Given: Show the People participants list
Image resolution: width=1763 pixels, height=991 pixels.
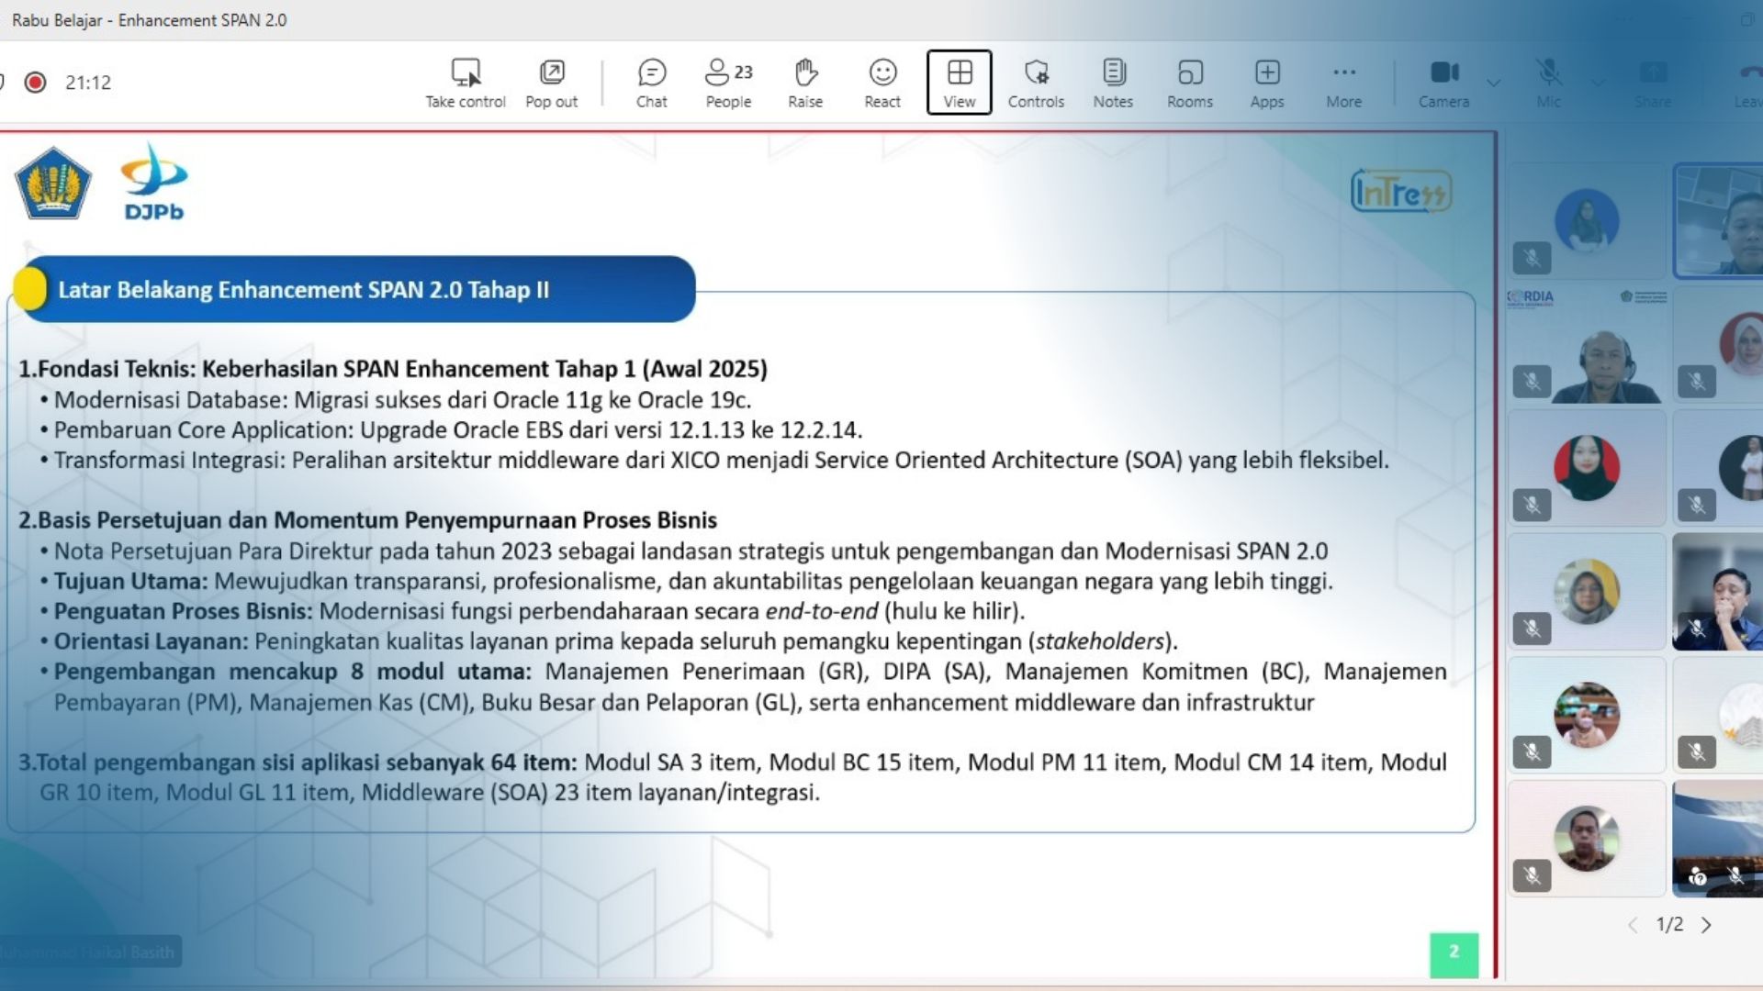Looking at the screenshot, I should coord(728,82).
